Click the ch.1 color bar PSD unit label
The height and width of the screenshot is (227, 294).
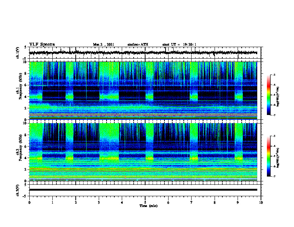[278, 97]
